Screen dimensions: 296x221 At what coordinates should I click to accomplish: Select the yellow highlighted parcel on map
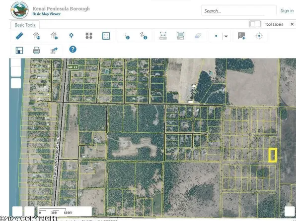273,155
